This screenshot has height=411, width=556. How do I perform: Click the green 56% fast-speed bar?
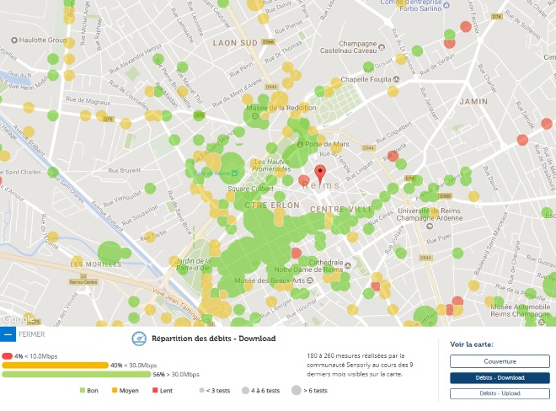[76, 374]
